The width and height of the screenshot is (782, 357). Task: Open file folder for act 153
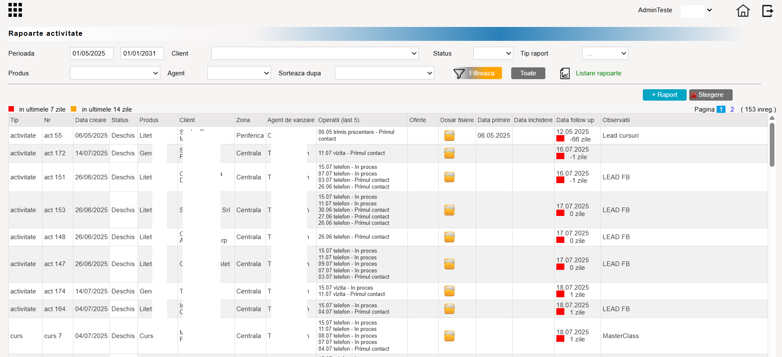[x=449, y=210]
